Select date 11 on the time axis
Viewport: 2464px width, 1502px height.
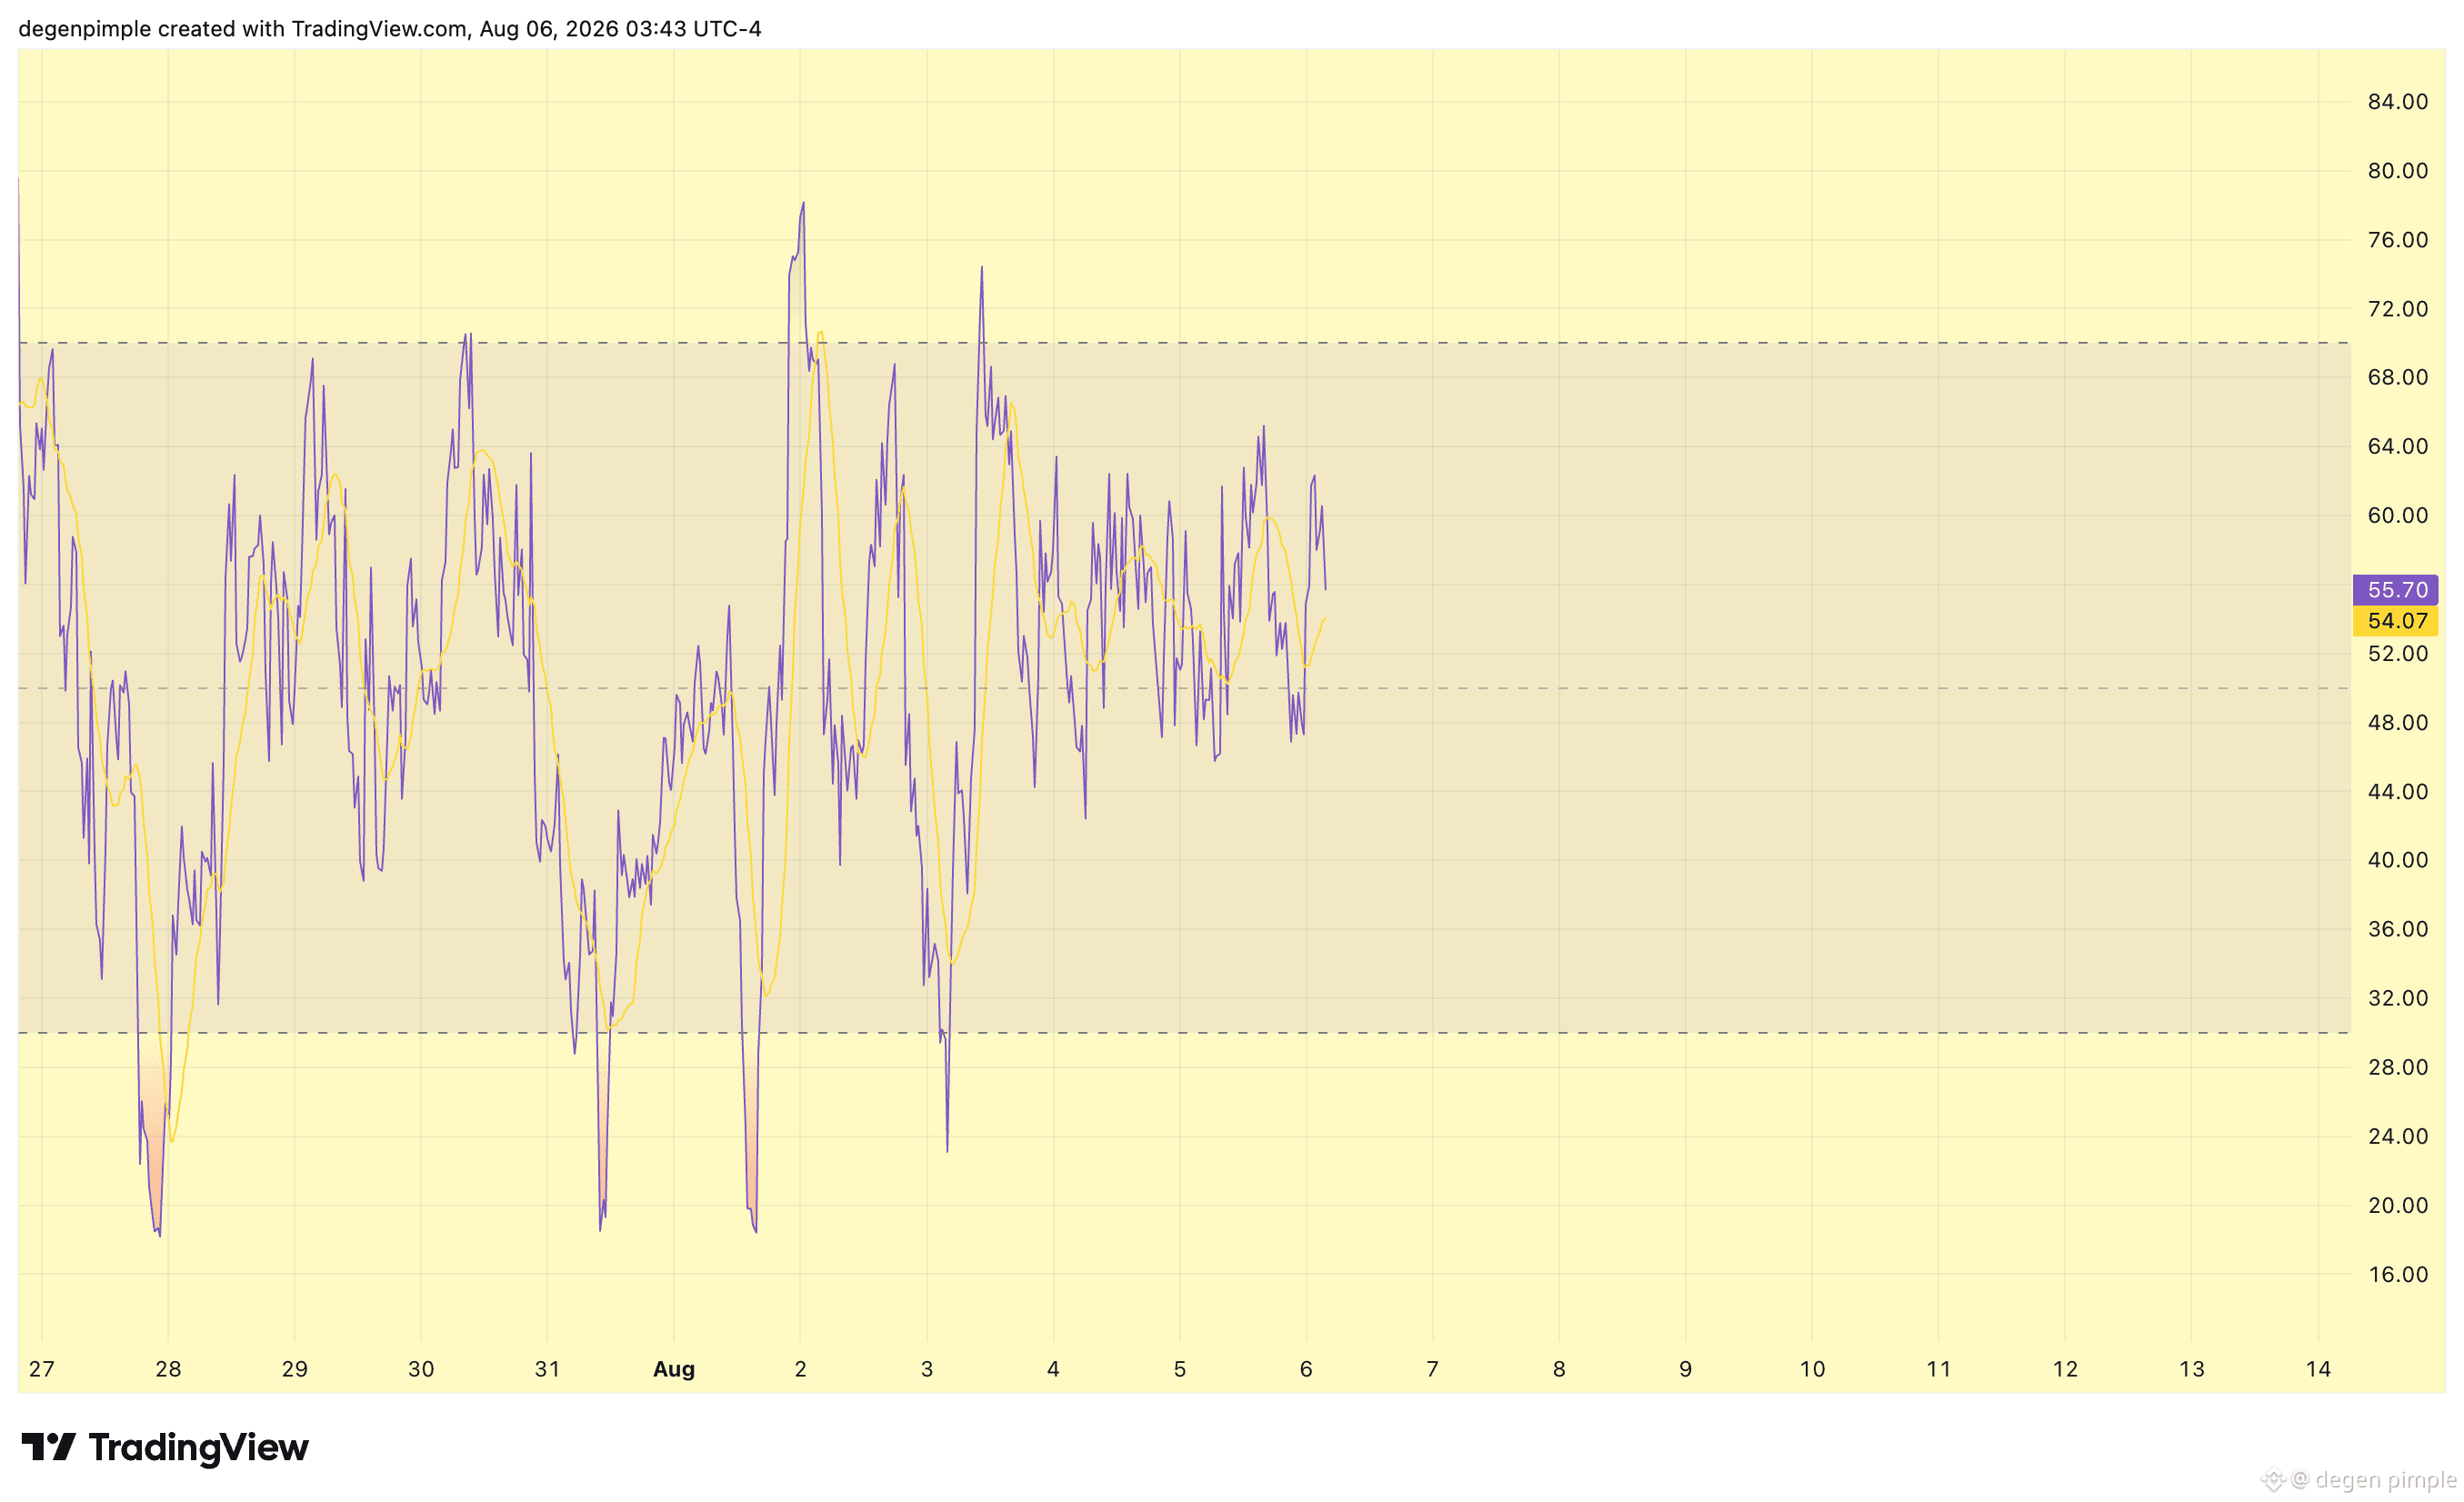pyautogui.click(x=1939, y=1369)
